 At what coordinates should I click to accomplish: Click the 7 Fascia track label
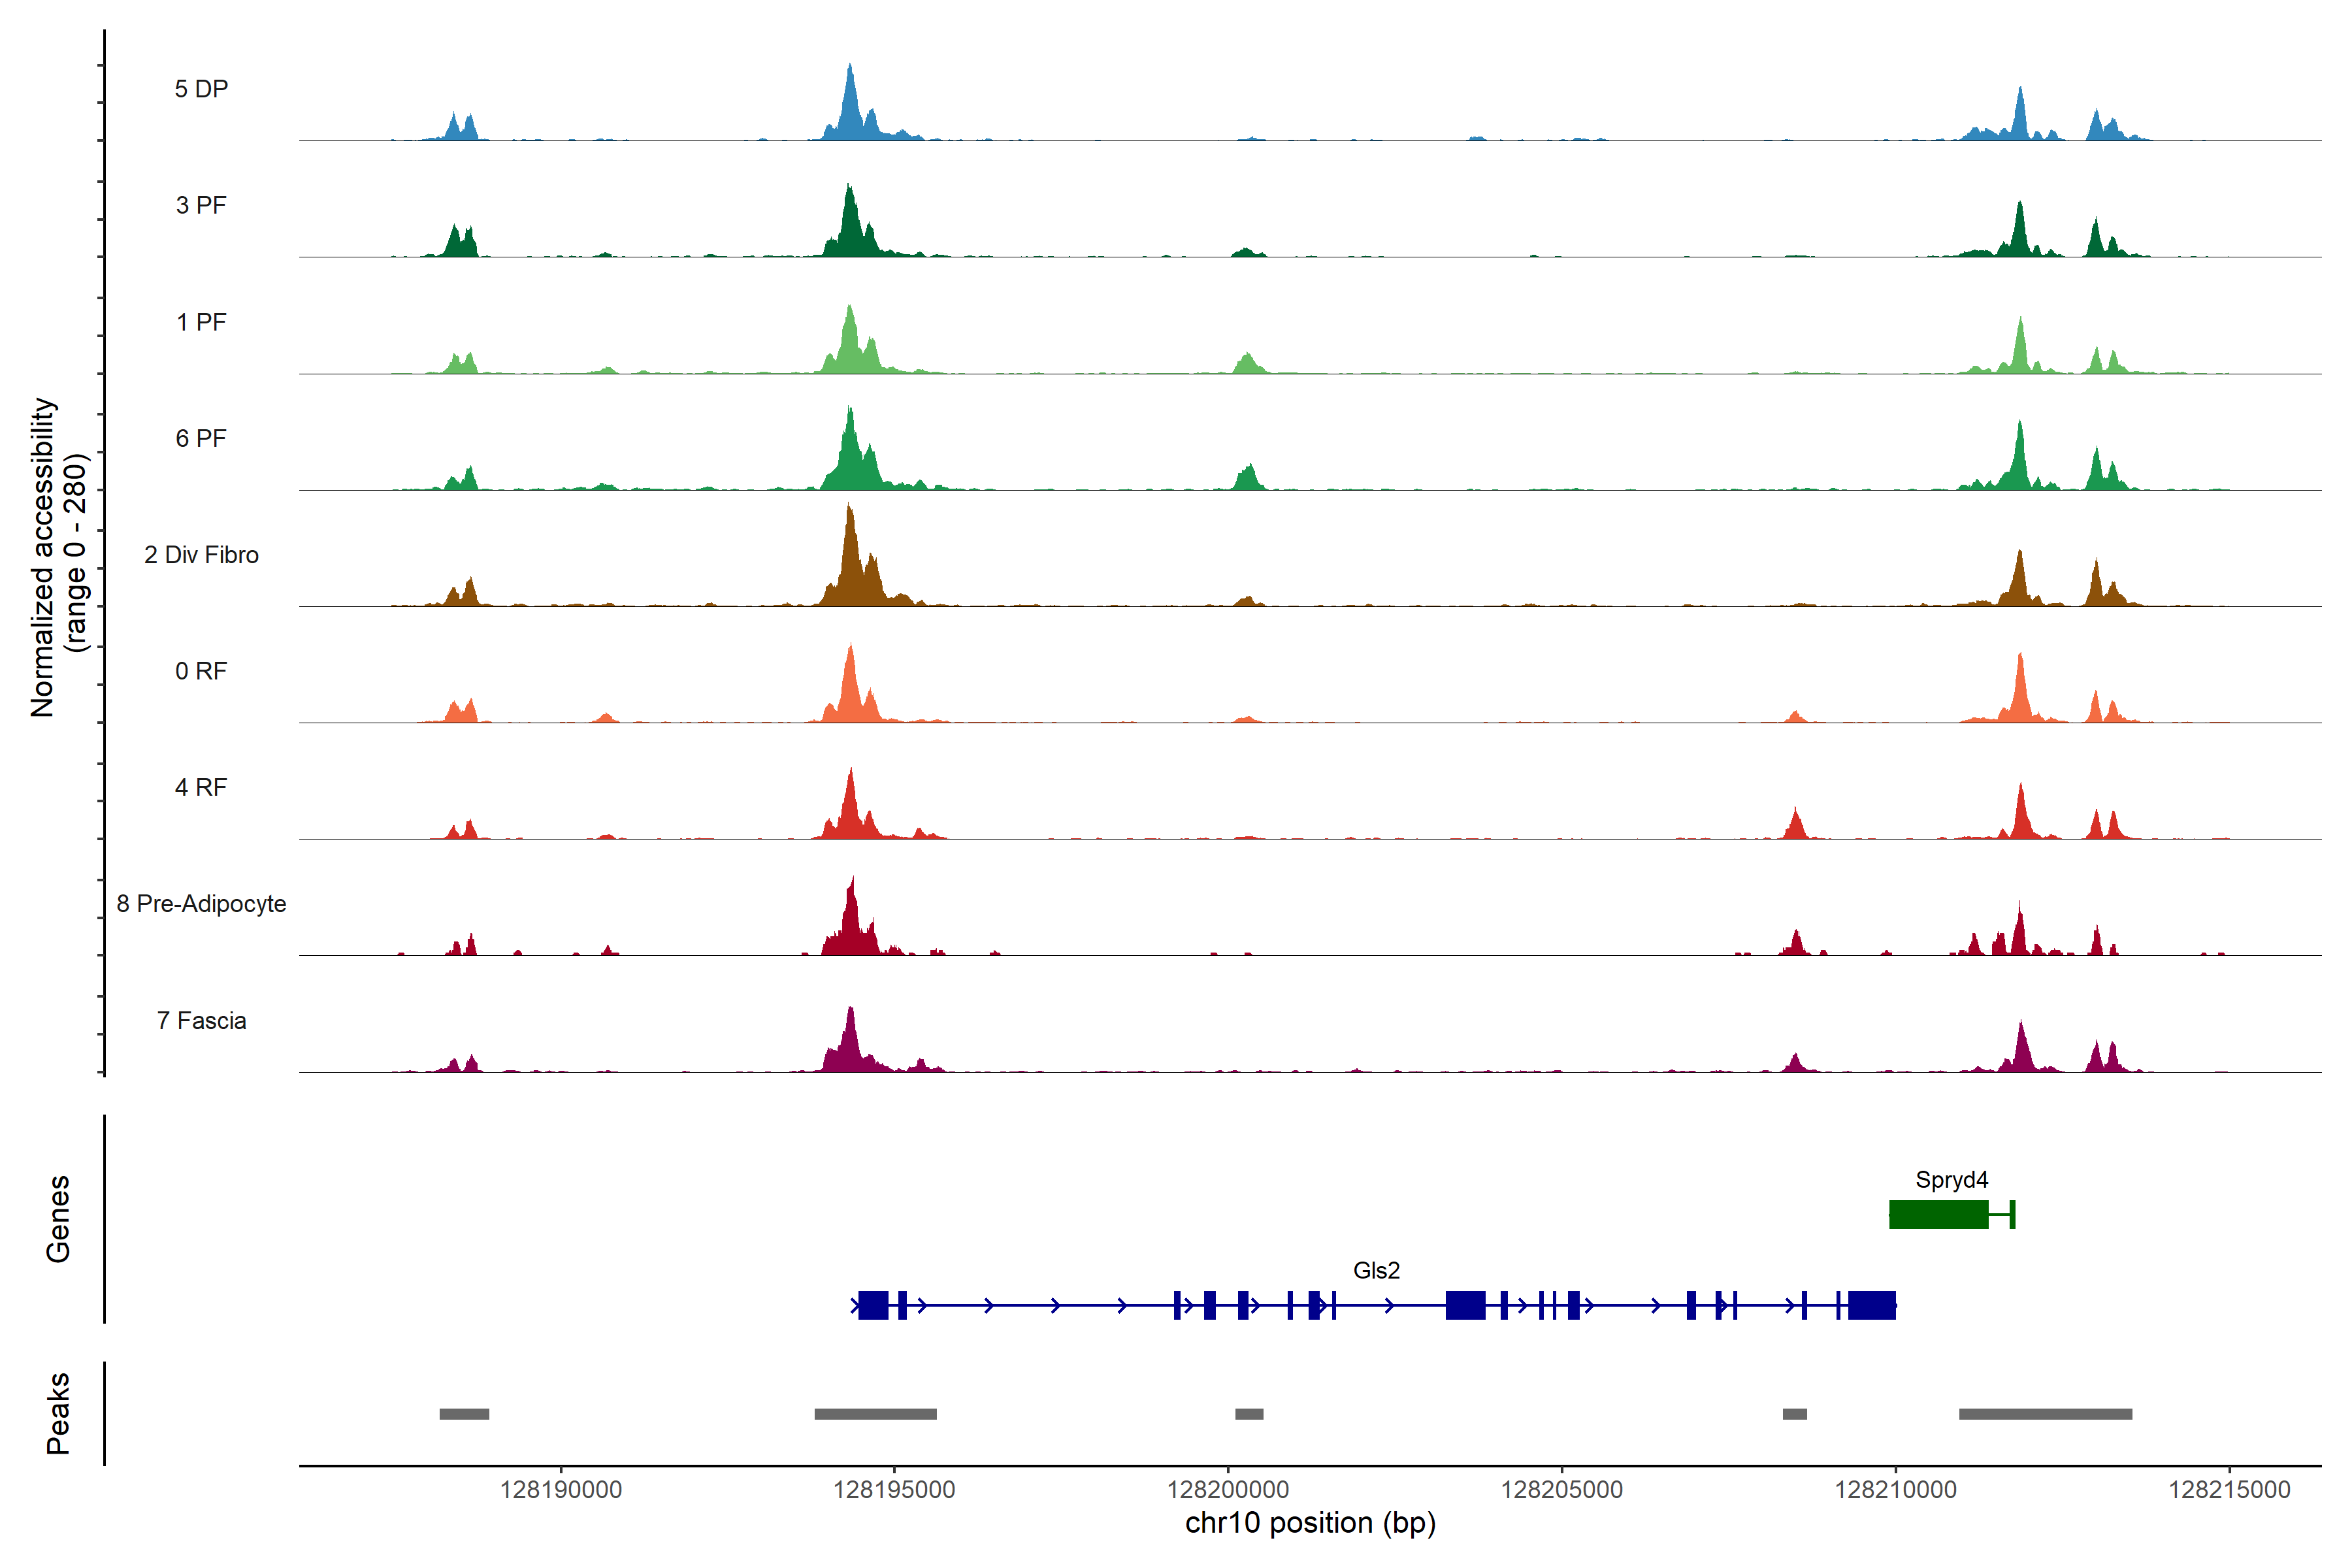(201, 1021)
